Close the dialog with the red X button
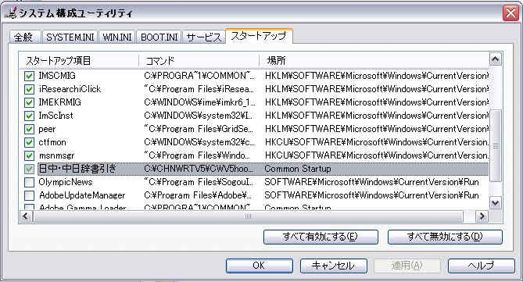The width and height of the screenshot is (523, 282). coord(510,13)
